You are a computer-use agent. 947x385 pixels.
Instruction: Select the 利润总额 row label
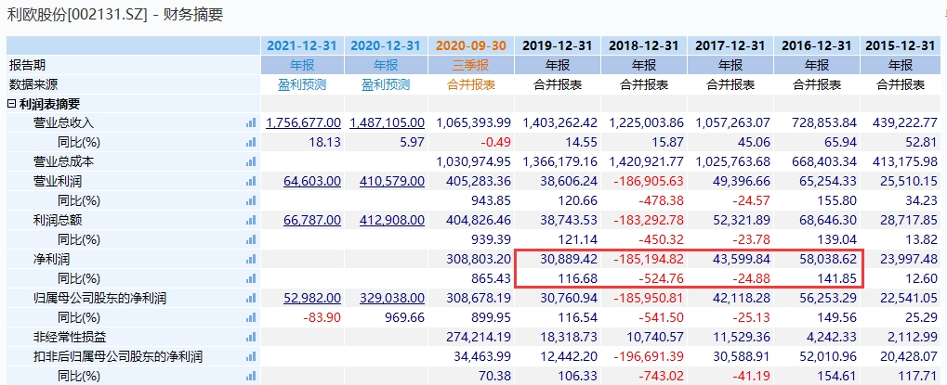point(58,221)
